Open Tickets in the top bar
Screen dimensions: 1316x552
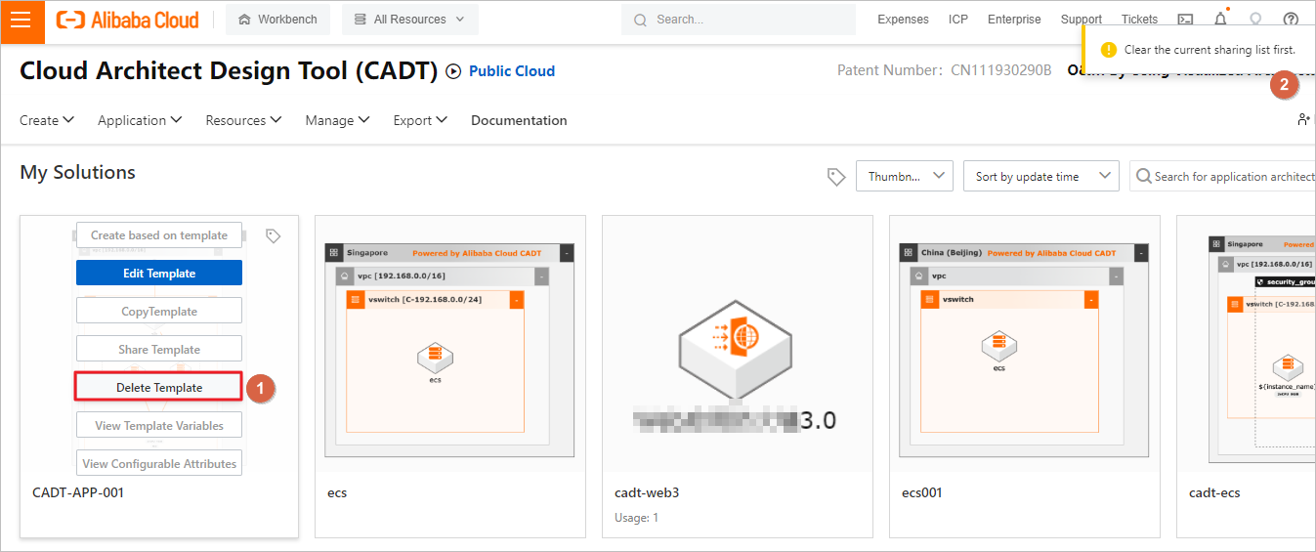coord(1139,20)
